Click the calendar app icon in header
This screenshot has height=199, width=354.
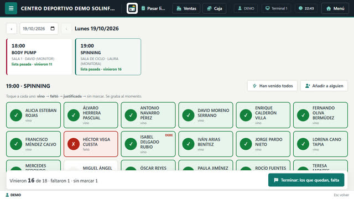pos(132,8)
